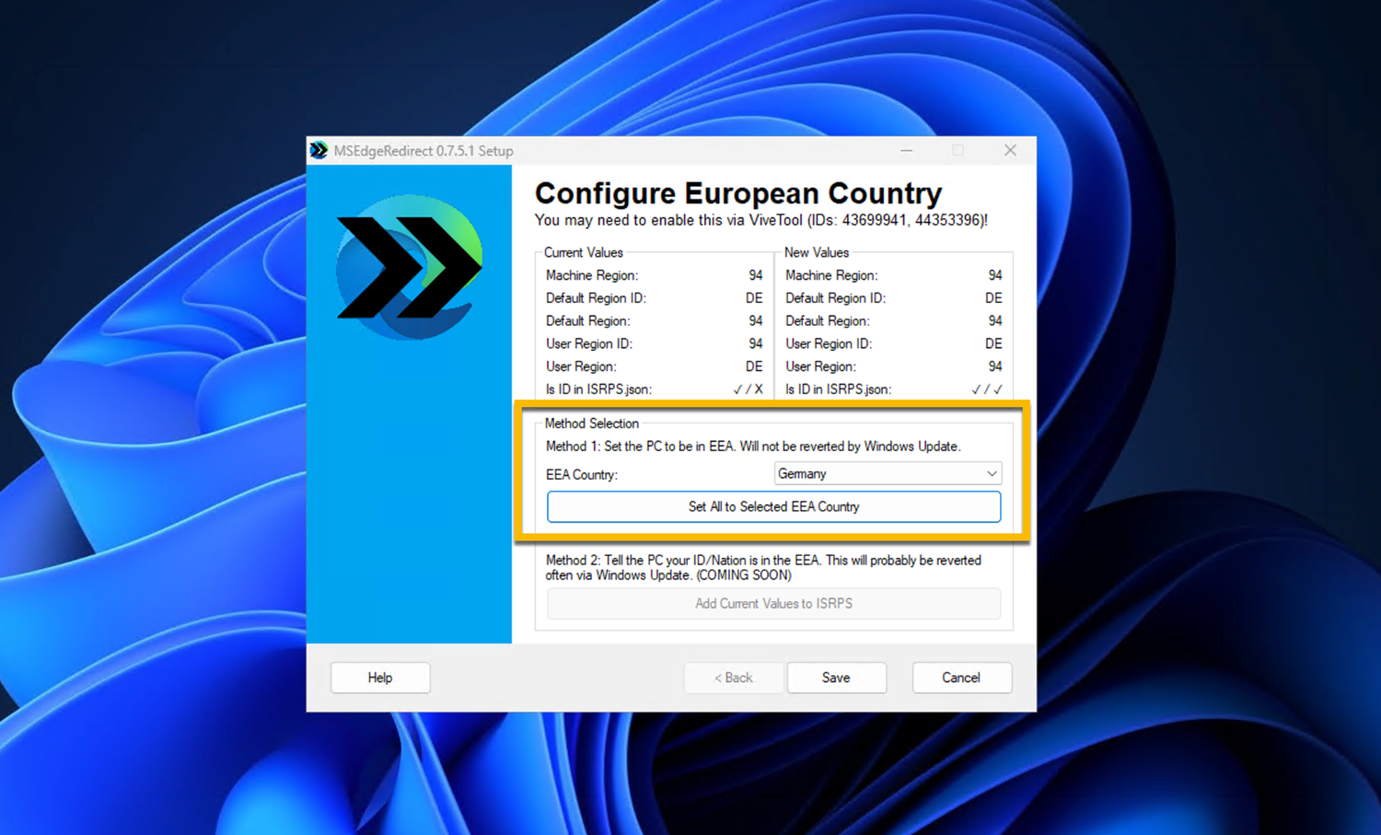The image size is (1381, 835).
Task: Cancel the setup wizard
Action: tap(961, 678)
